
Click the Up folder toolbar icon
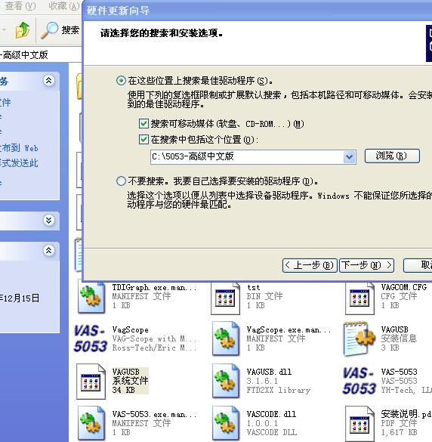[23, 30]
